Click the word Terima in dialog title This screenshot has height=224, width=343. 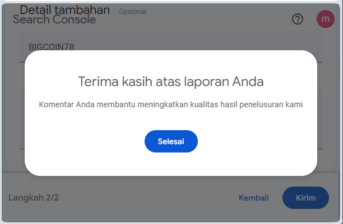click(99, 82)
